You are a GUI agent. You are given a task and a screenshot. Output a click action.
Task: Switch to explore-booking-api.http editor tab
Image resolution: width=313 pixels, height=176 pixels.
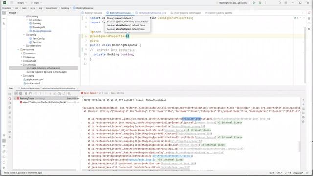pos(219,13)
